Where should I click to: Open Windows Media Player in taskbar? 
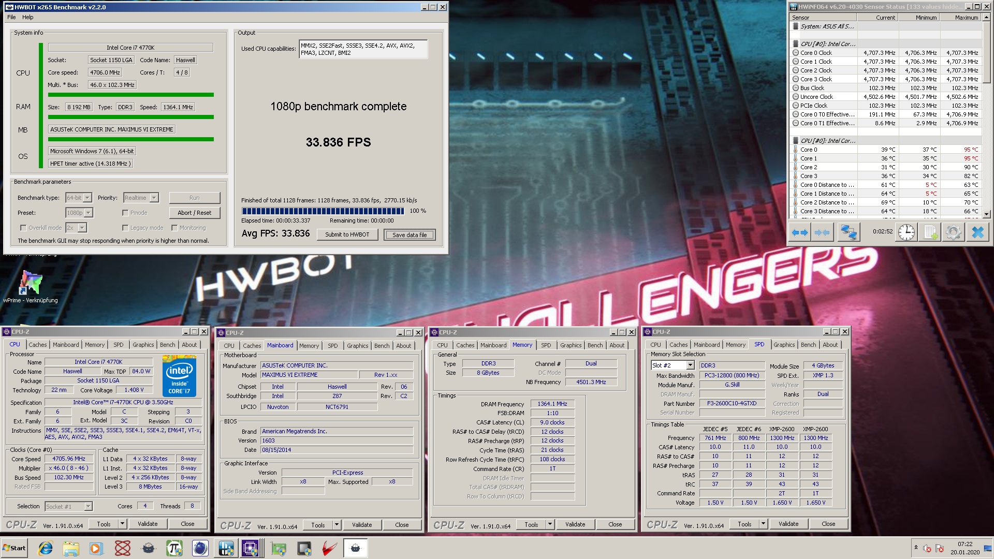(96, 548)
